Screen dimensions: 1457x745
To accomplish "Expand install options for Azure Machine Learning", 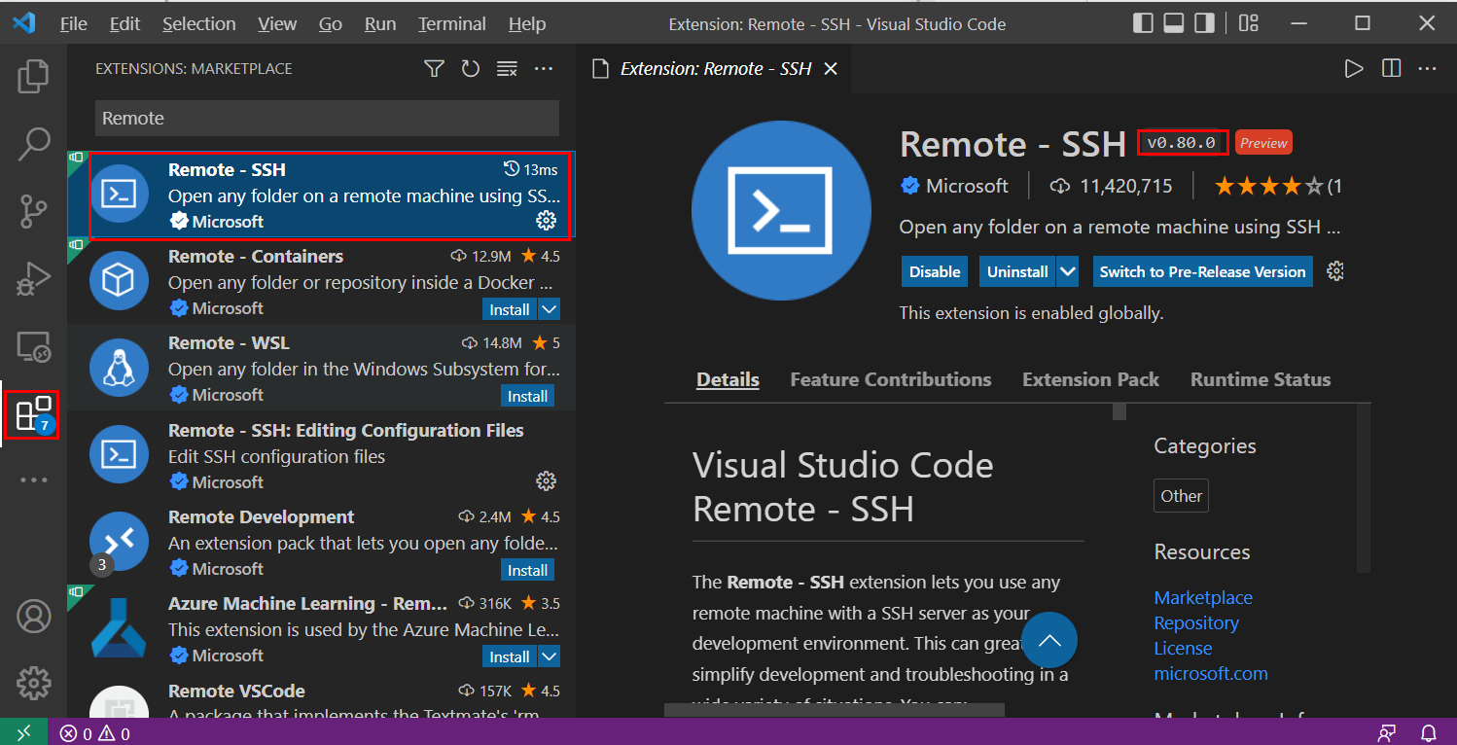I will click(549, 656).
